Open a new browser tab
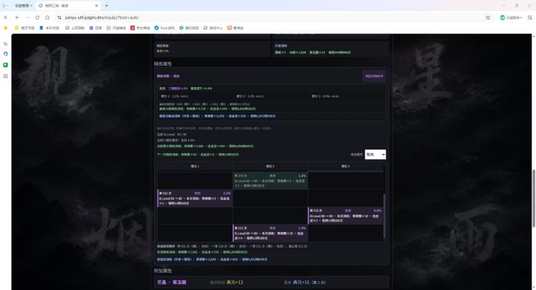 106,5
